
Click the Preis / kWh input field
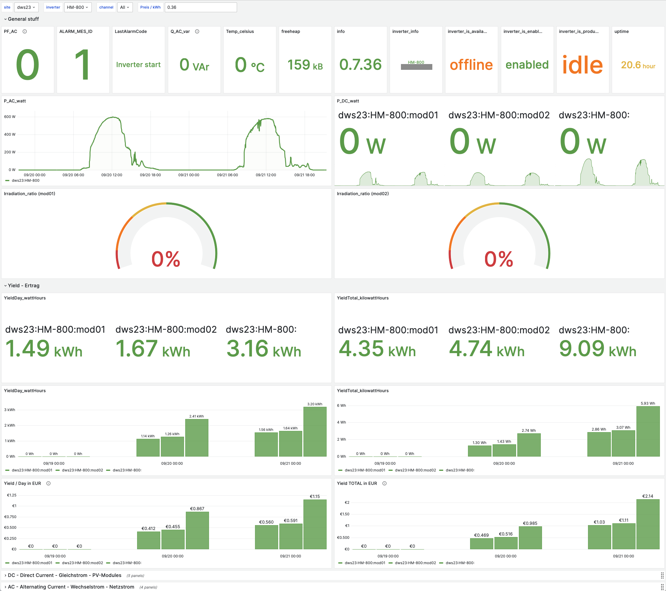tap(200, 7)
